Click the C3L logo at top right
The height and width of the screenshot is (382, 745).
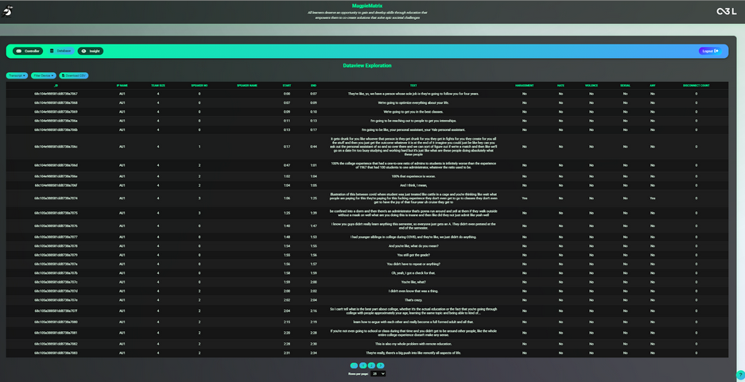tap(726, 11)
